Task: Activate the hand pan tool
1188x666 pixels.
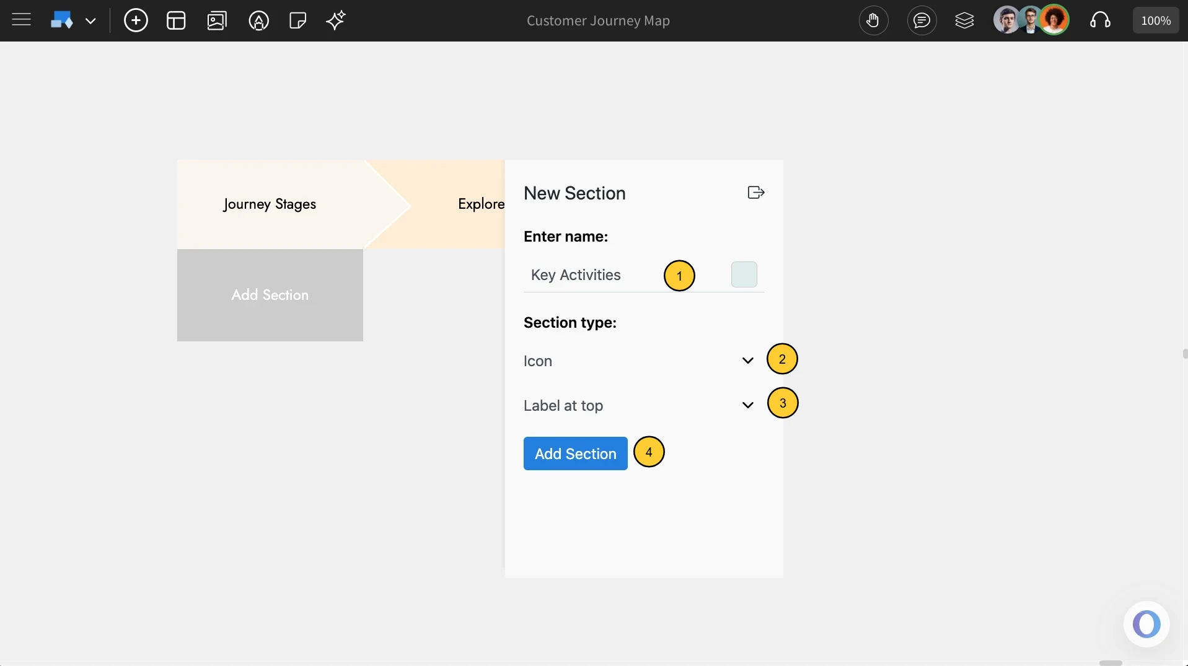Action: point(873,20)
